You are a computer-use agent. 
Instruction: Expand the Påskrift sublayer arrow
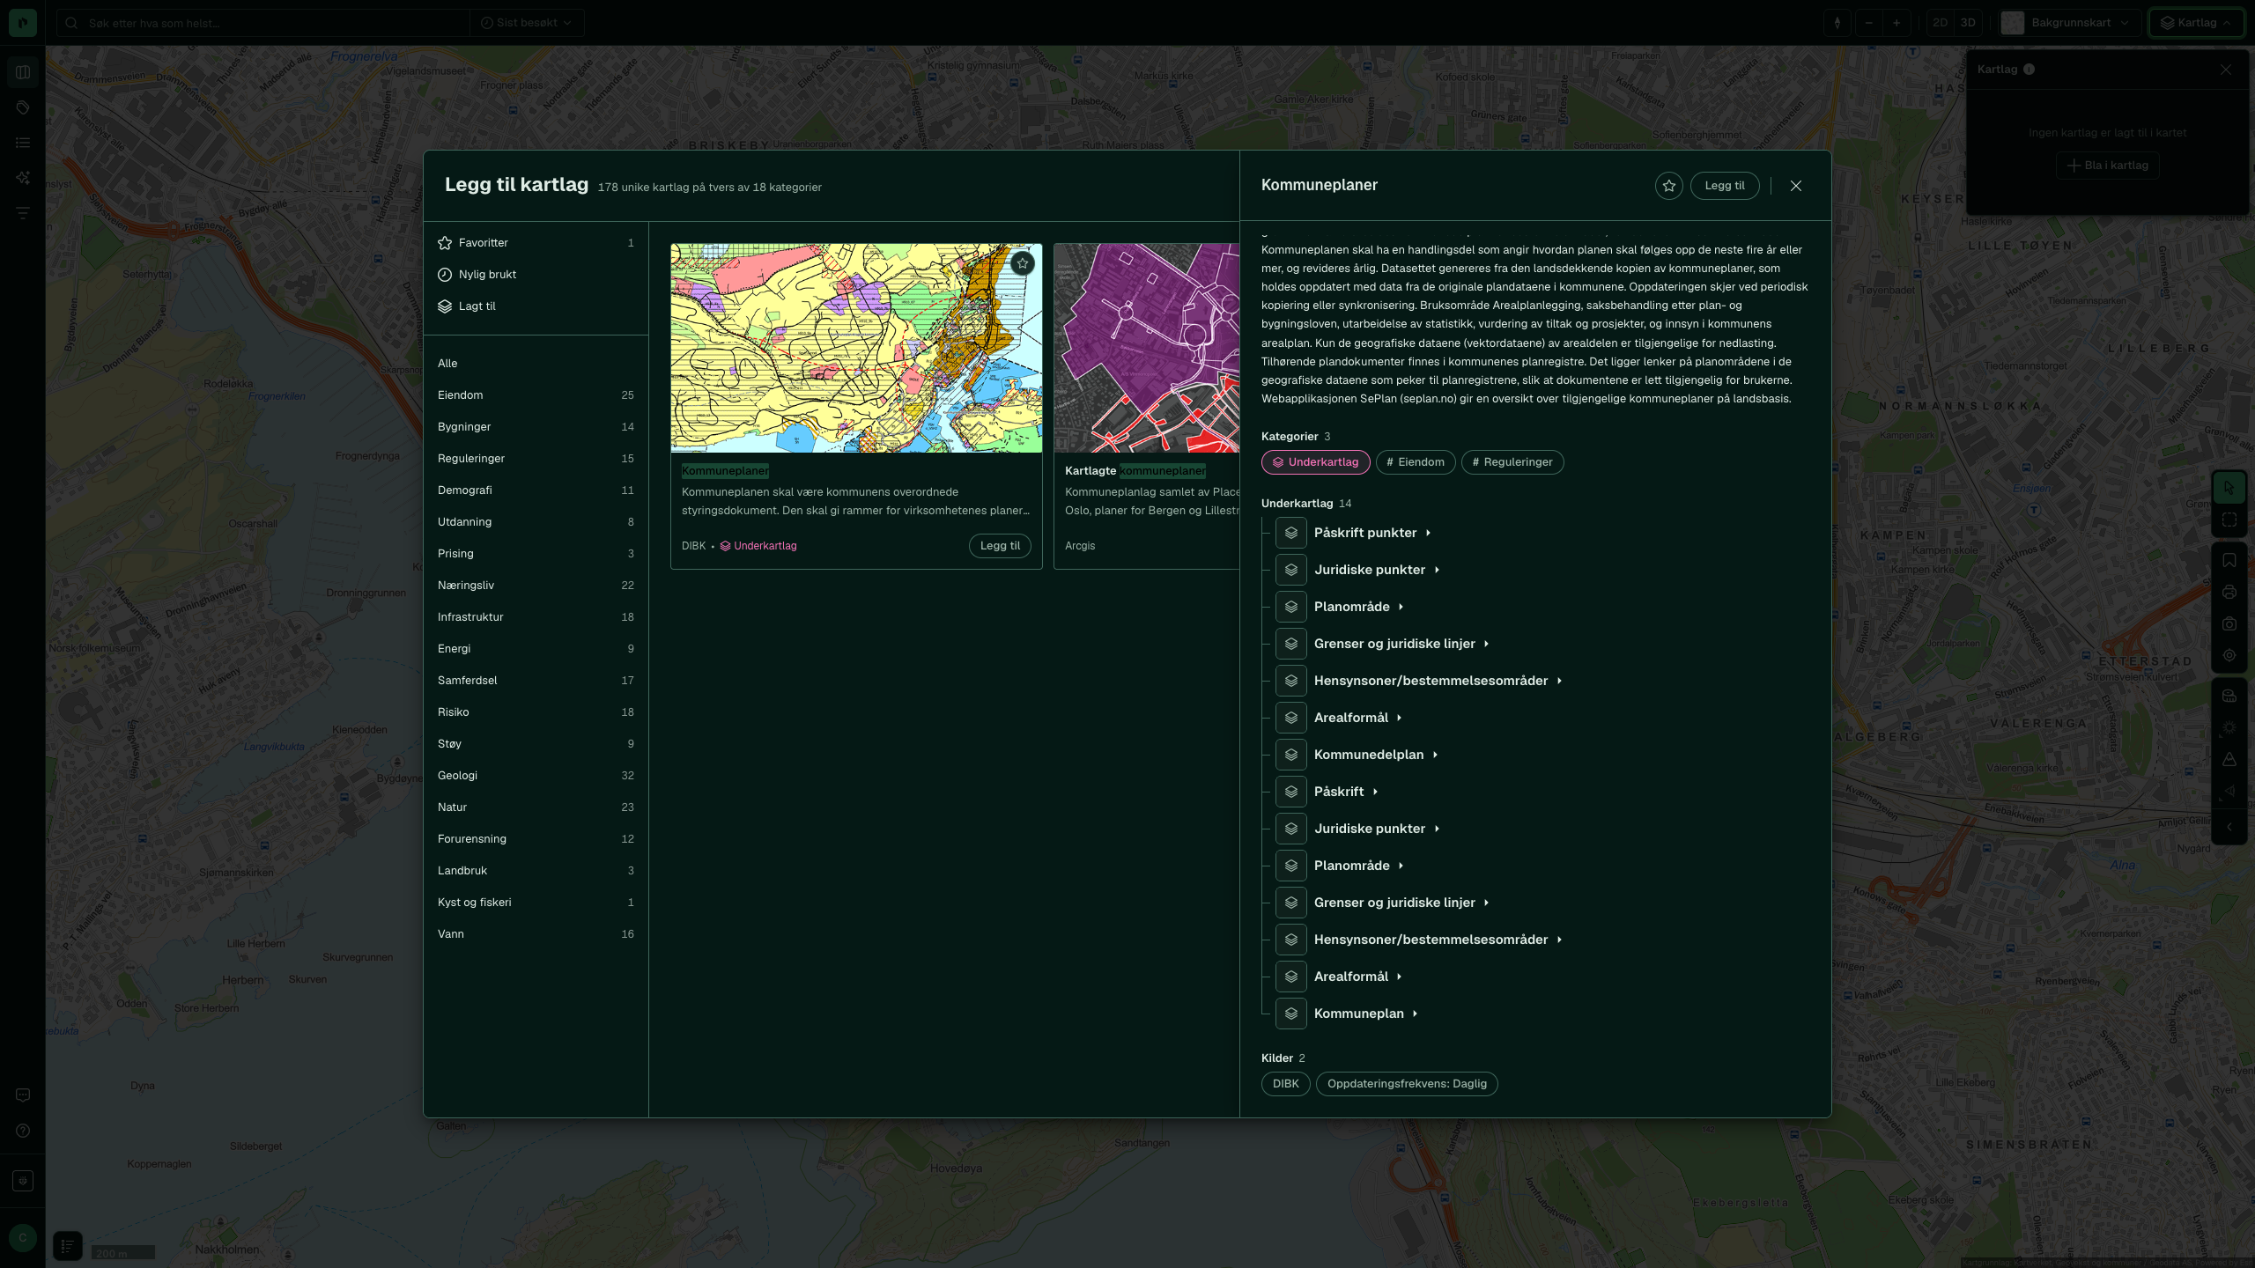tap(1376, 792)
